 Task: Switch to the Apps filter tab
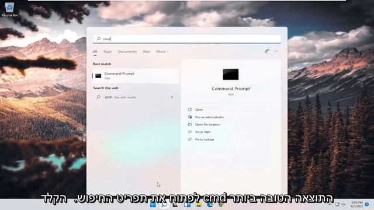coord(108,52)
